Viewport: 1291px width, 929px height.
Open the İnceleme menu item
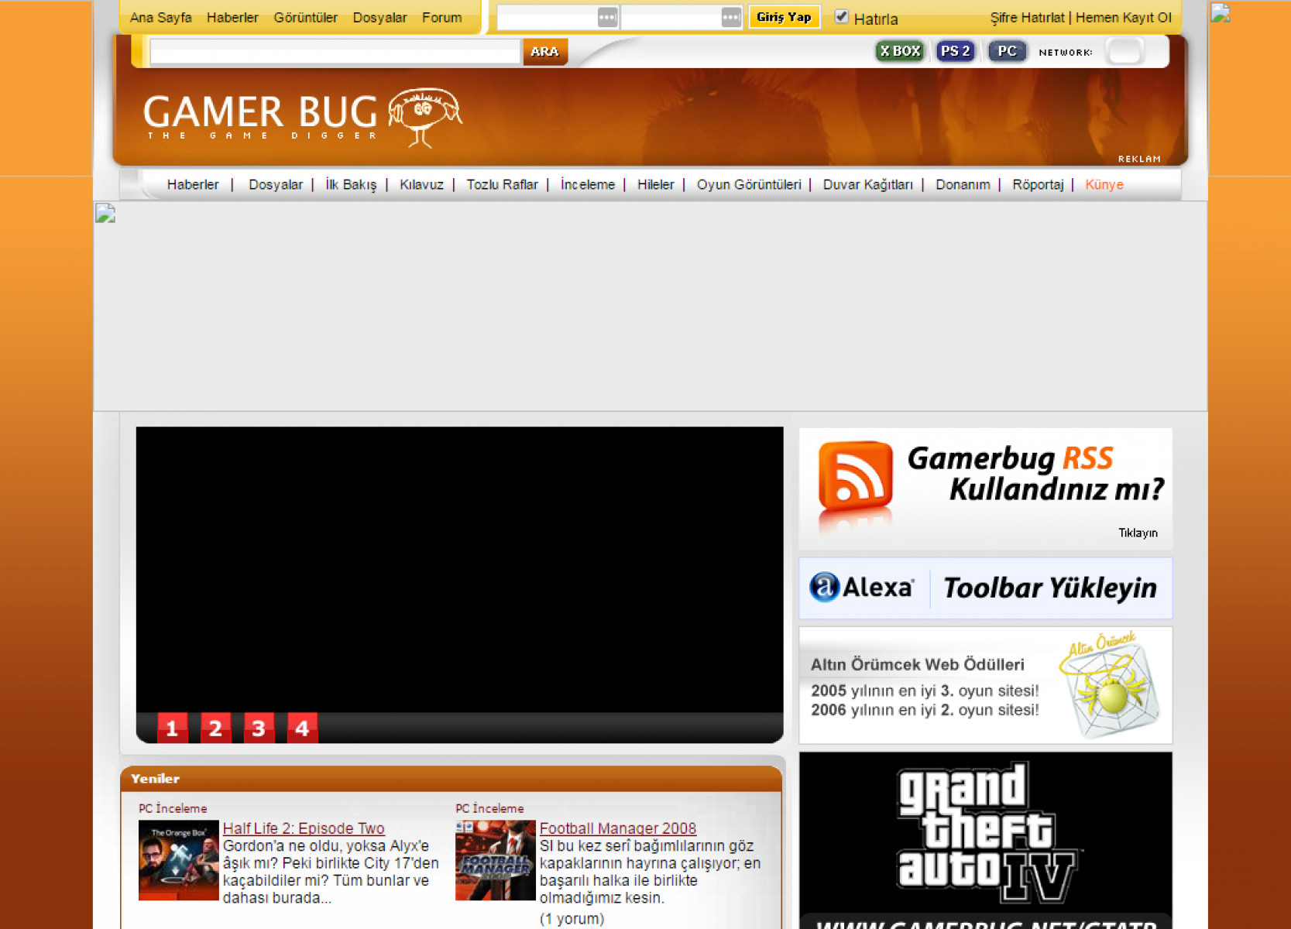587,184
